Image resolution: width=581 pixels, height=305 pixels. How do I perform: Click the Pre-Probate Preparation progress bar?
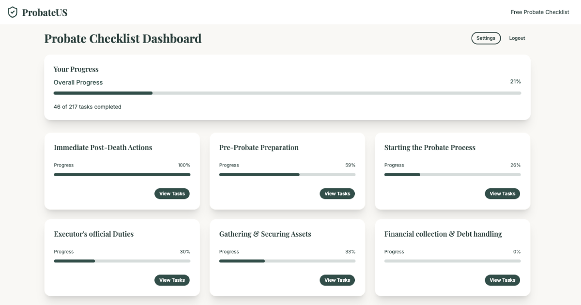coord(287,175)
